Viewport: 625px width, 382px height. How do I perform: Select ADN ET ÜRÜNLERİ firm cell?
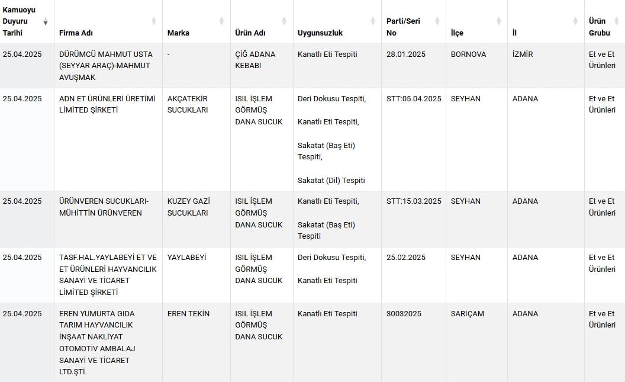107,104
